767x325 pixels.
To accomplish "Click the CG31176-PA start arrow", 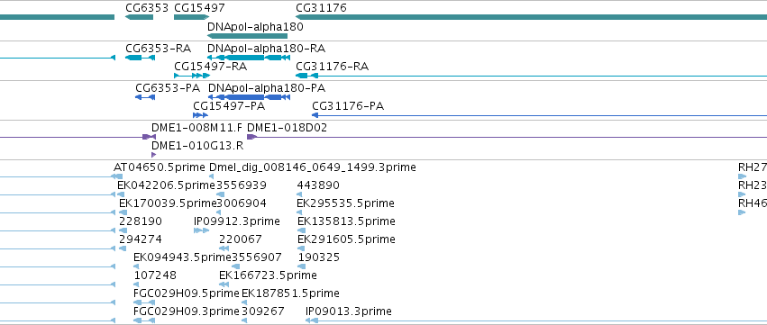I will [x=315, y=115].
